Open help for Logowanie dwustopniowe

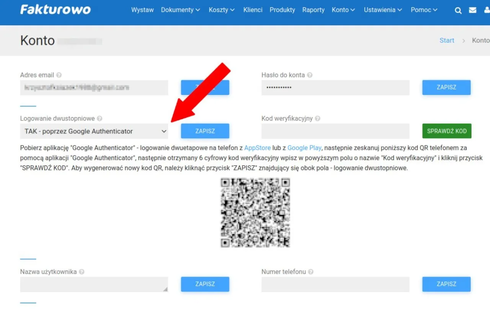[100, 118]
